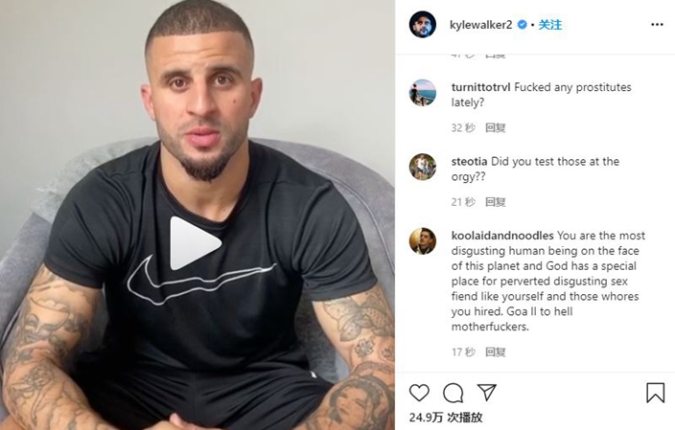Screen dimensions: 675x430
Task: Open the three-dot more options menu
Action: point(657,25)
